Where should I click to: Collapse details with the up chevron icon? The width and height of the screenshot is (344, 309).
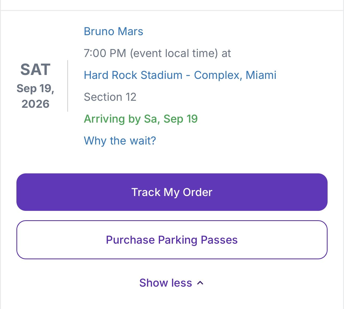point(200,283)
